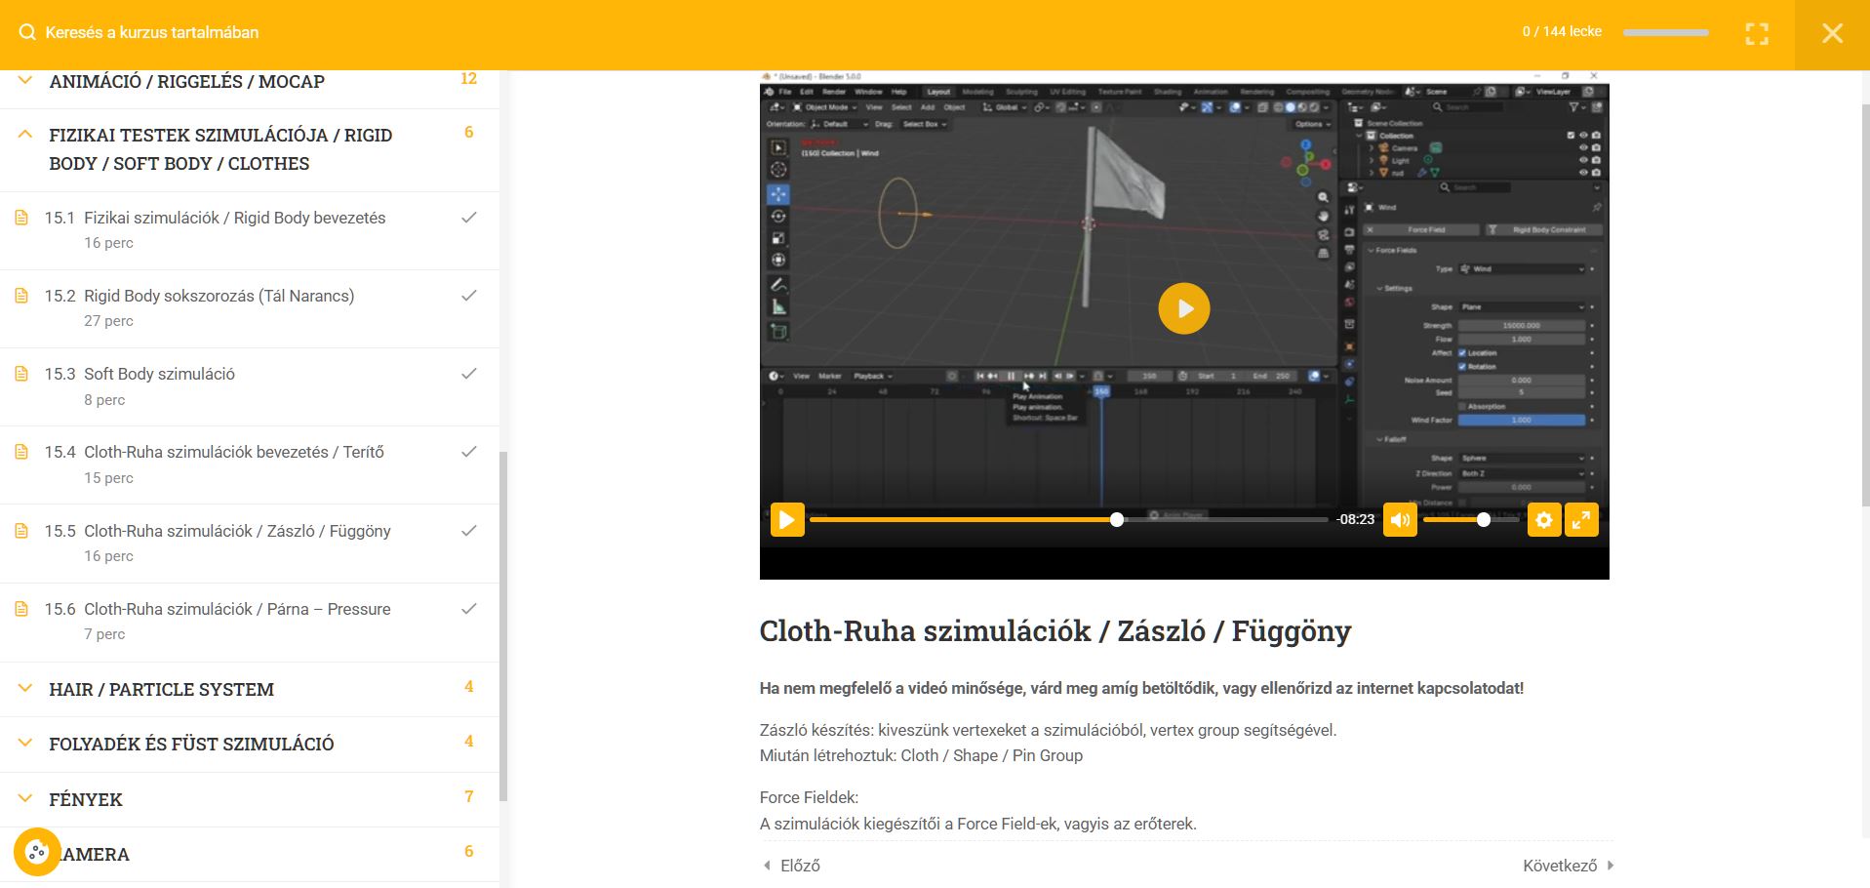Mute the video with speaker icon
The image size is (1870, 888).
(x=1399, y=520)
